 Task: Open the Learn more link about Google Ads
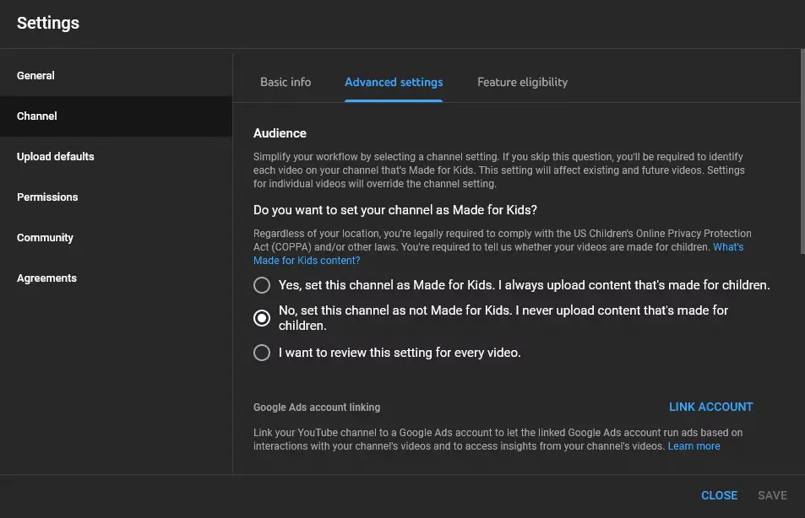693,445
